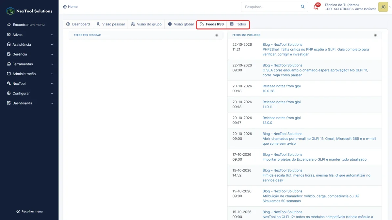This screenshot has height=220, width=392.
Task: Expand the sidebar Dashboards menu chevron
Action: click(x=52, y=103)
